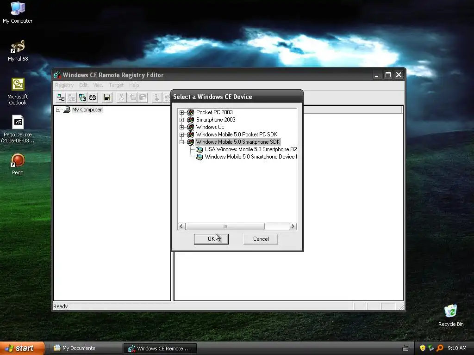This screenshot has height=355, width=474.
Task: Click the Smartphone 2003 platform icon
Action: 190,120
